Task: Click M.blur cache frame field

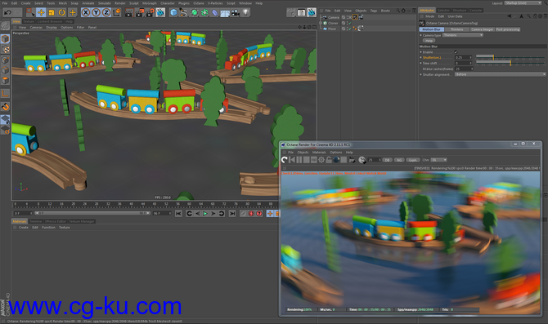Action: pos(464,69)
